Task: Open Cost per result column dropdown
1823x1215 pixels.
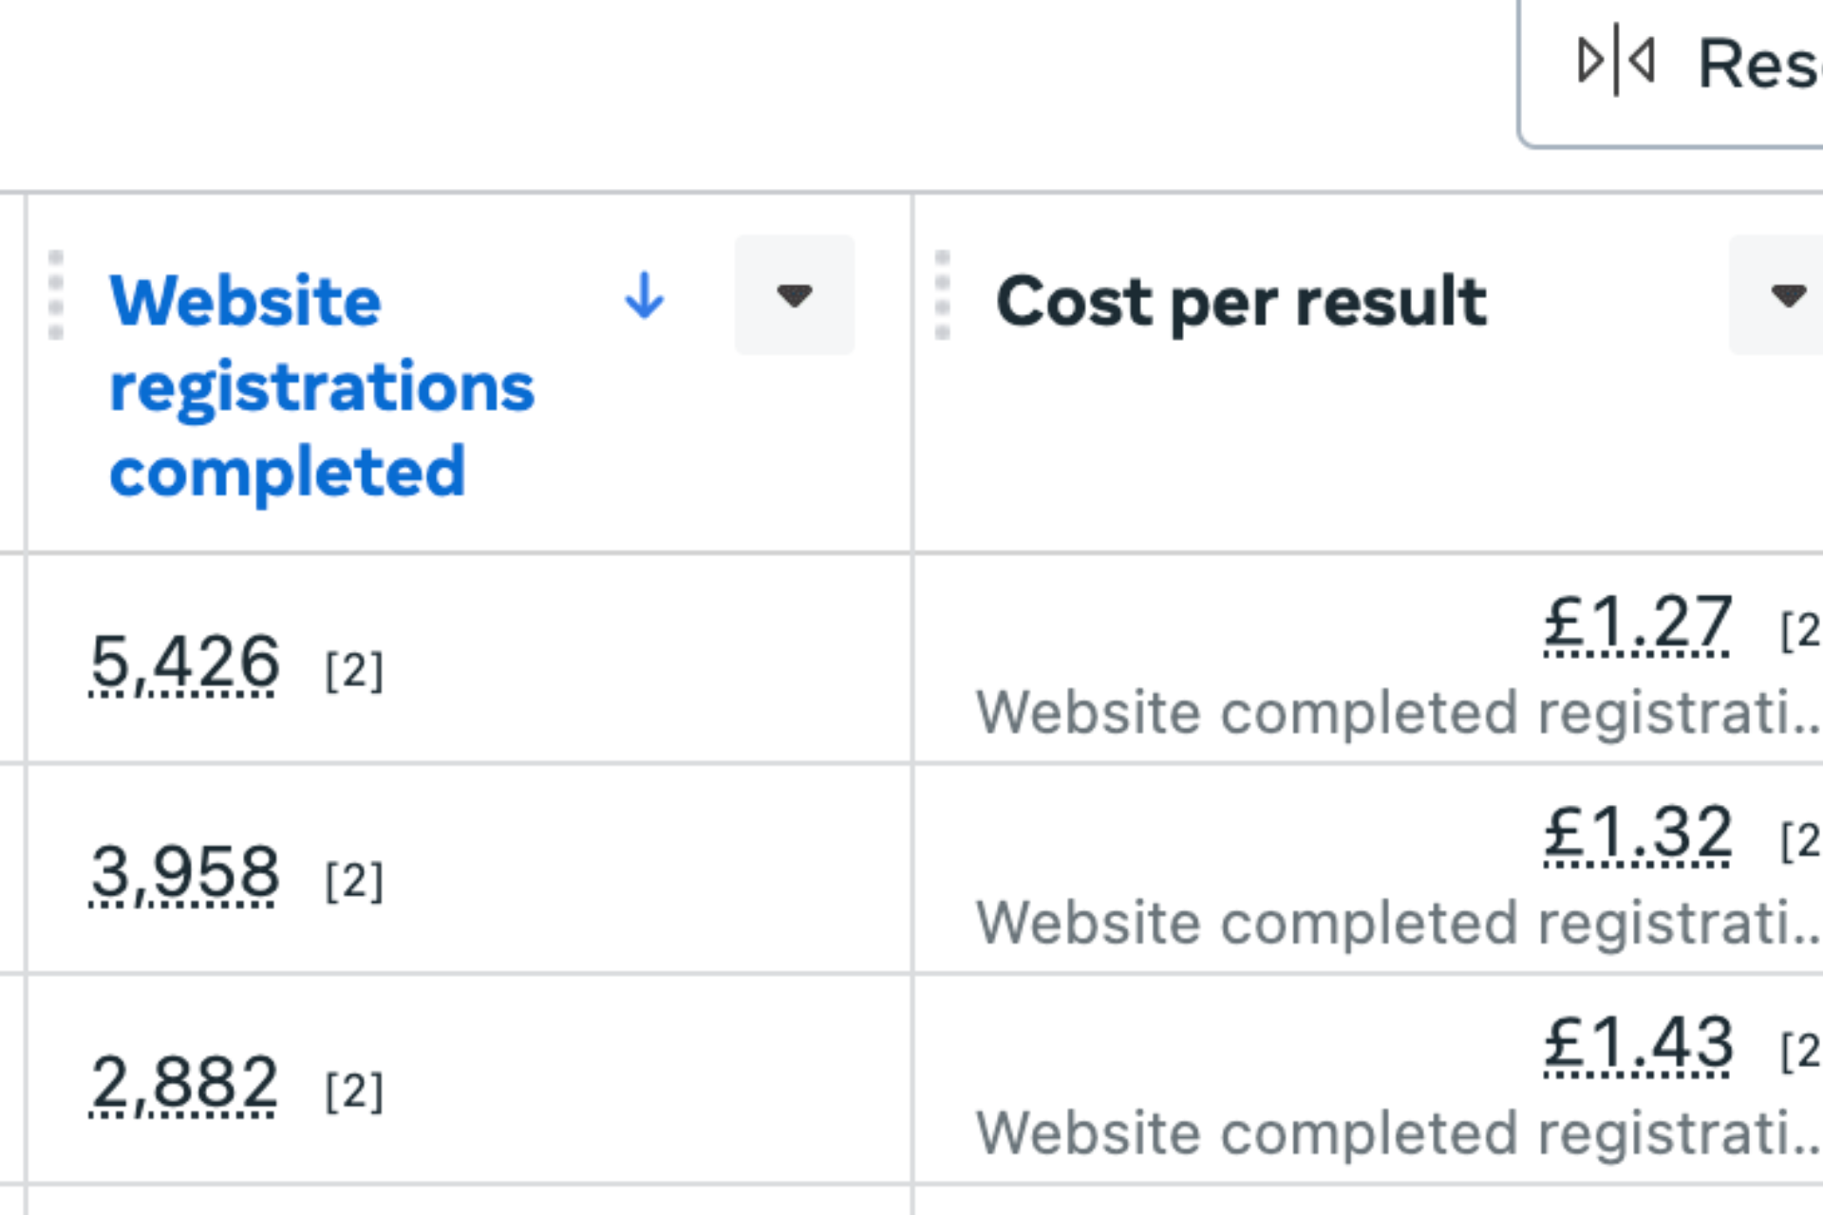Action: click(1787, 295)
